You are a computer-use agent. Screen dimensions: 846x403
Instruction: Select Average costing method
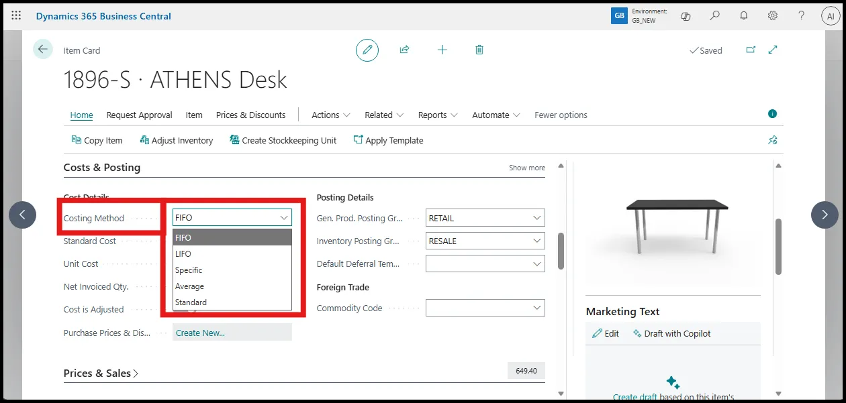coord(232,286)
